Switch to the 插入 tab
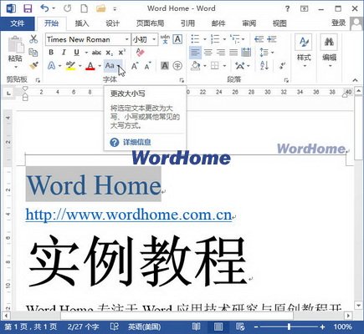 (x=82, y=23)
